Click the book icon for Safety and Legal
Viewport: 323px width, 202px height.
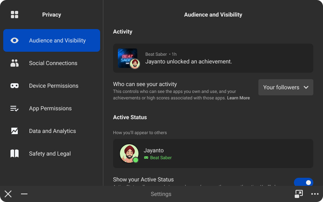tap(15, 154)
